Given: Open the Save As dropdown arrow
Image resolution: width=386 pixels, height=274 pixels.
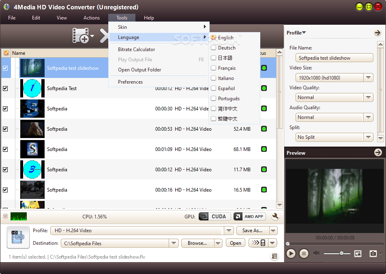Looking at the screenshot, I should tap(273, 231).
